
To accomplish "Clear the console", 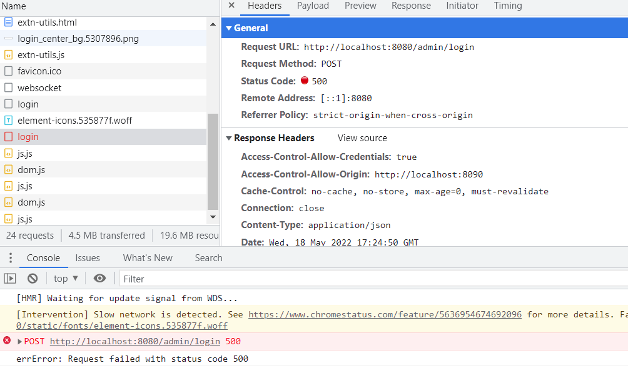I will pos(32,278).
